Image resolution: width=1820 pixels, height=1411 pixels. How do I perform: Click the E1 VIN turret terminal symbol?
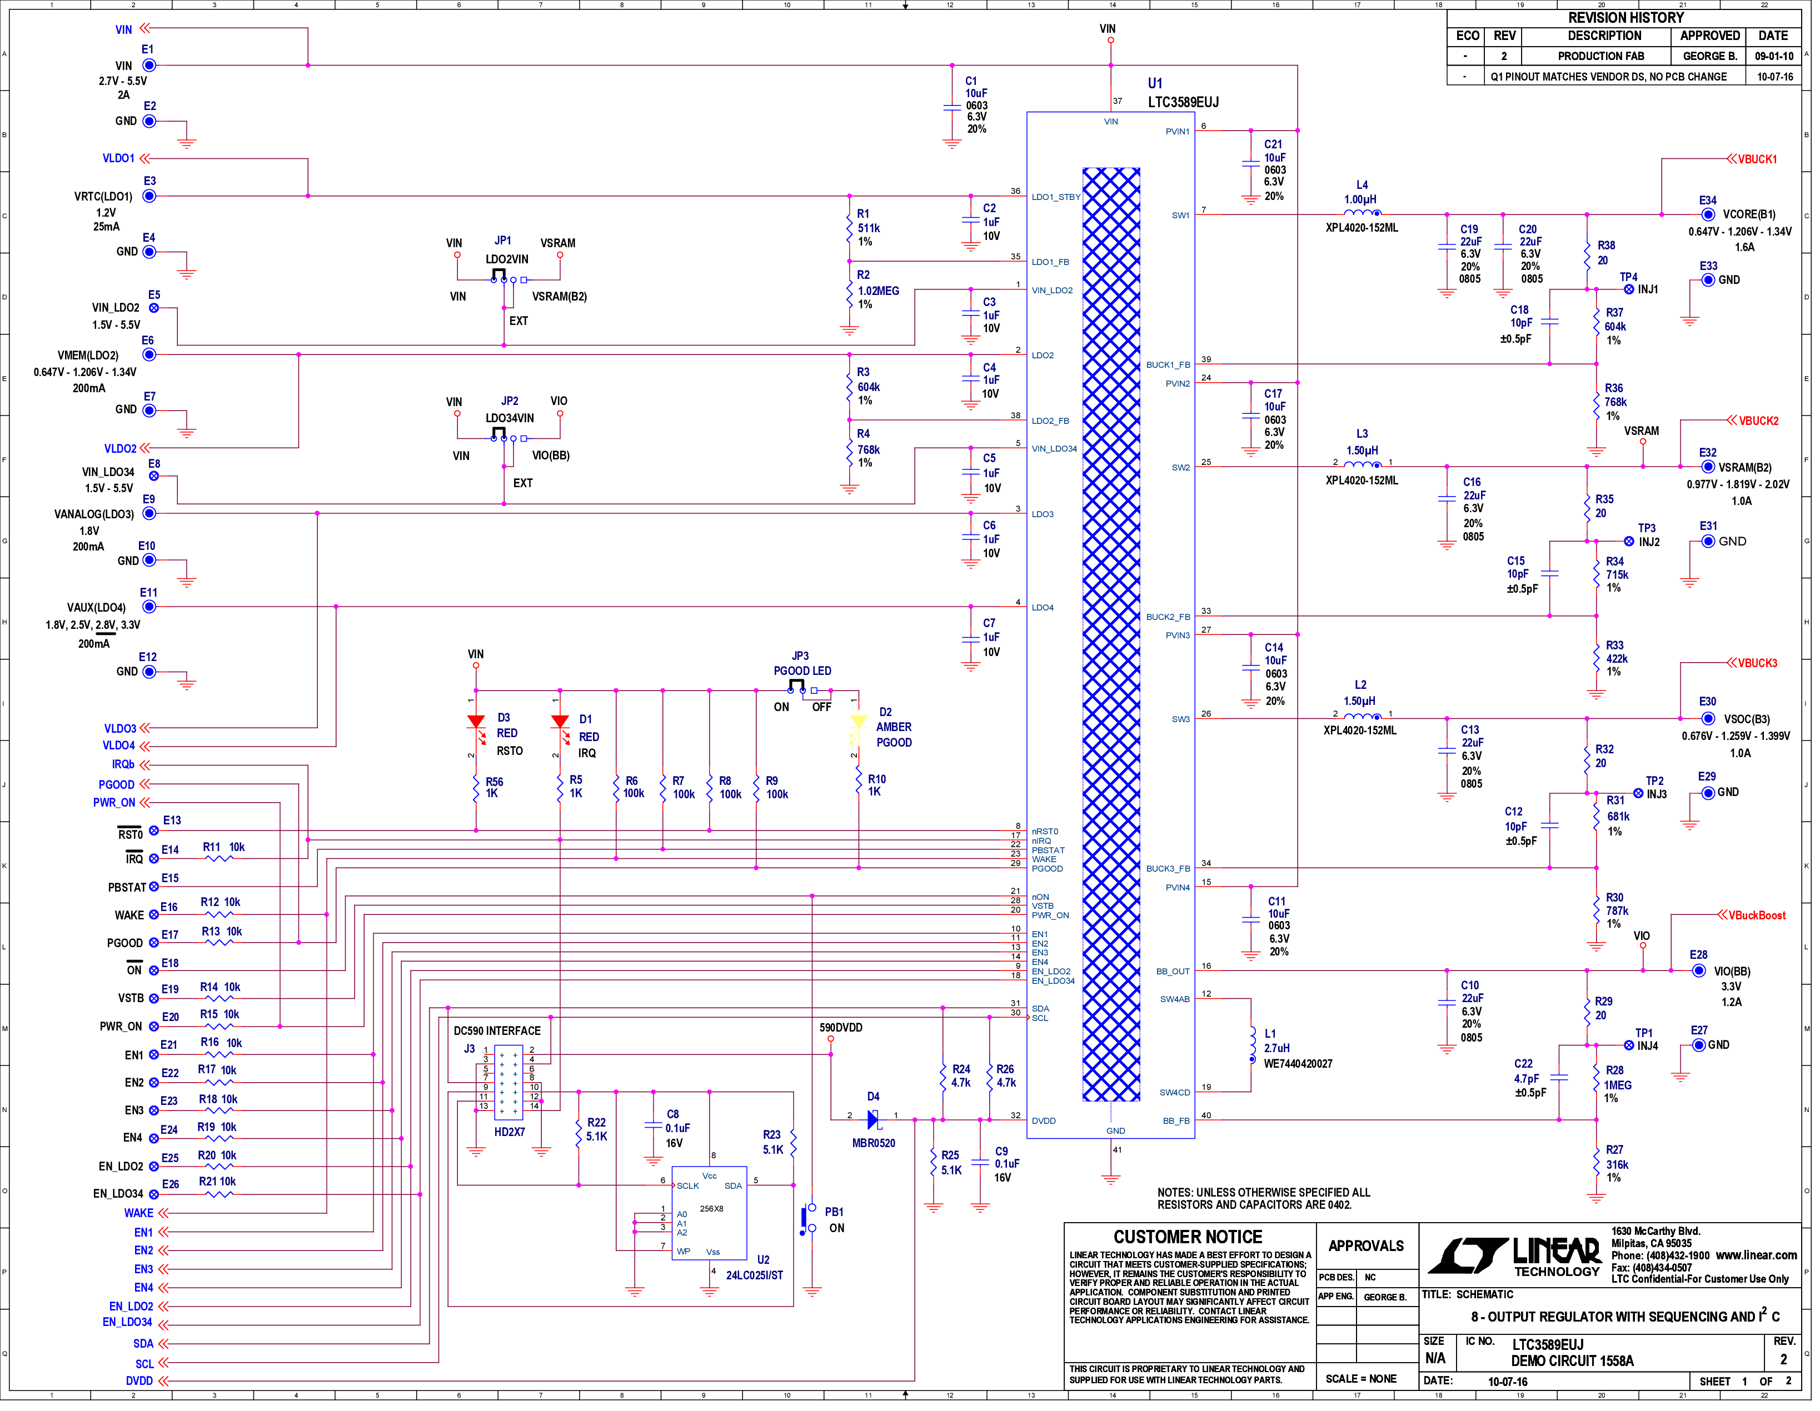(149, 65)
